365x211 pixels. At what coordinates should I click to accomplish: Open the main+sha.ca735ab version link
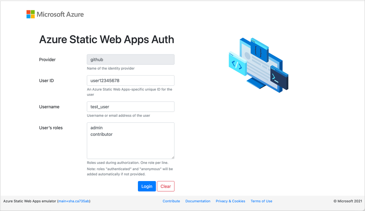point(74,201)
